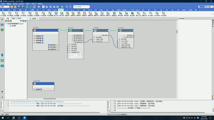This screenshot has height=120, width=214.
Task: Switch to the 示例 tab in left panel
Action: [x=19, y=18]
